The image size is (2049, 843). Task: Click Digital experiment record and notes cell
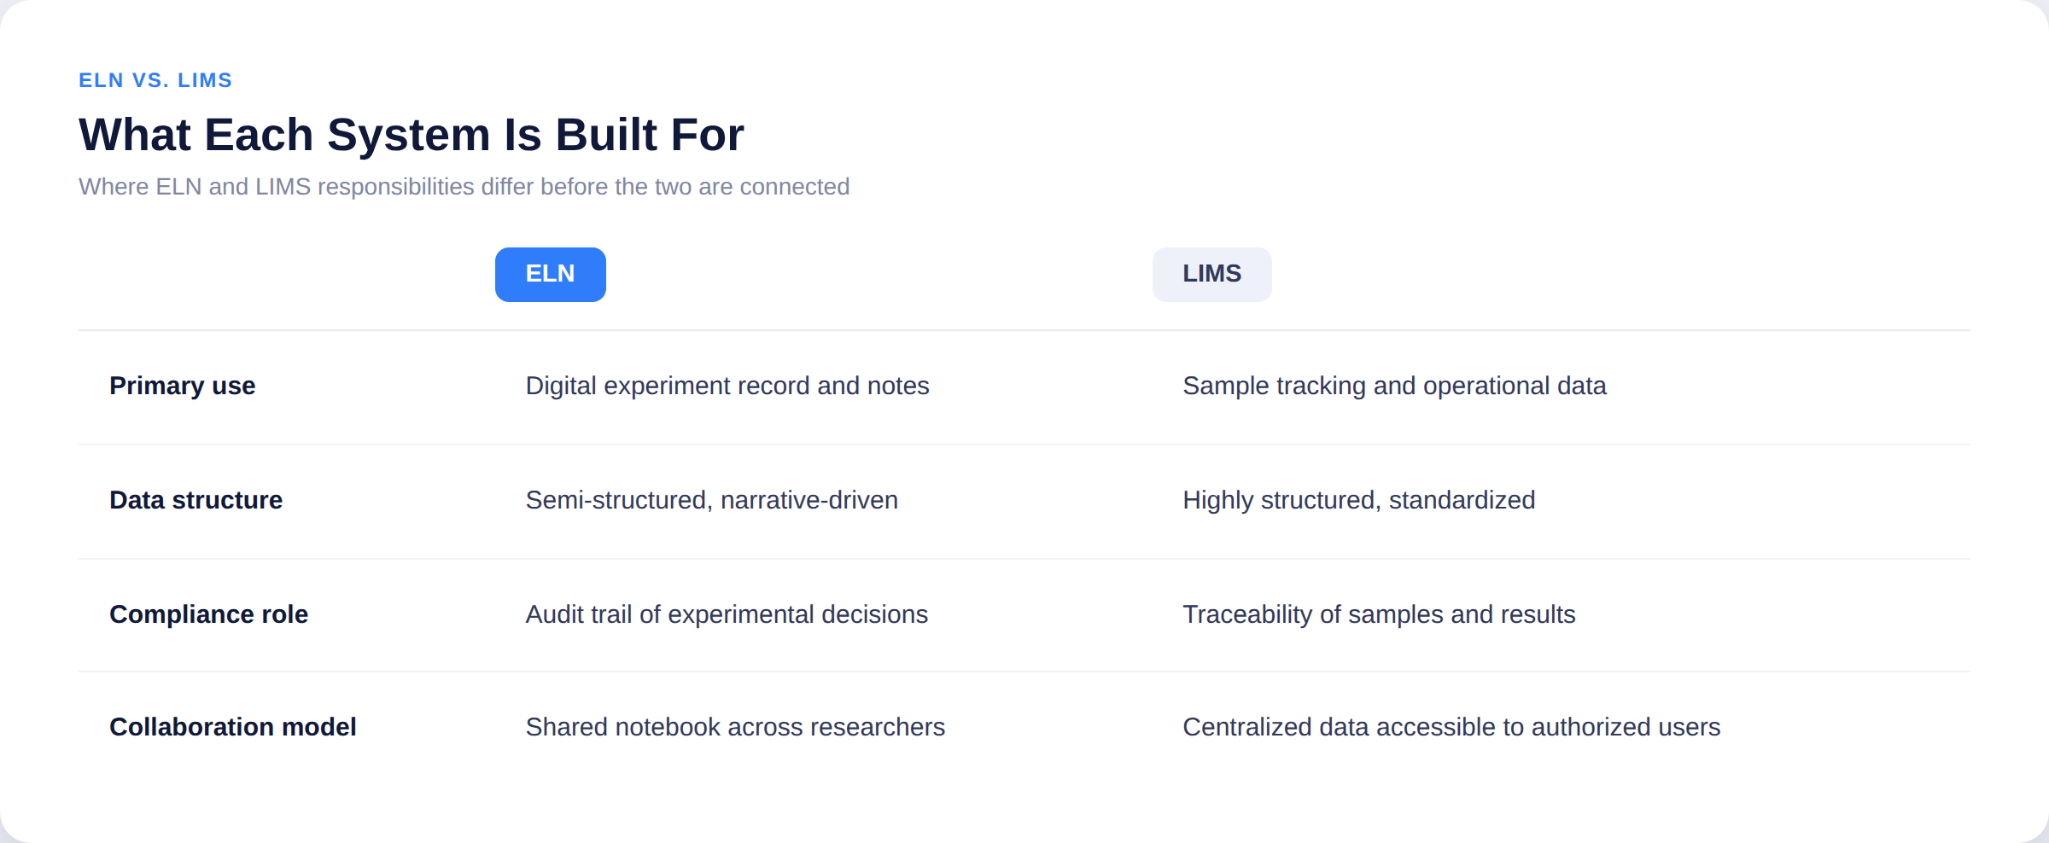tap(727, 387)
